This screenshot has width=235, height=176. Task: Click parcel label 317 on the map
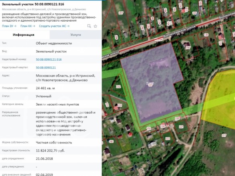(224, 135)
